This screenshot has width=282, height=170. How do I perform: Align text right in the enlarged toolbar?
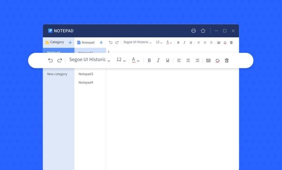197,60
